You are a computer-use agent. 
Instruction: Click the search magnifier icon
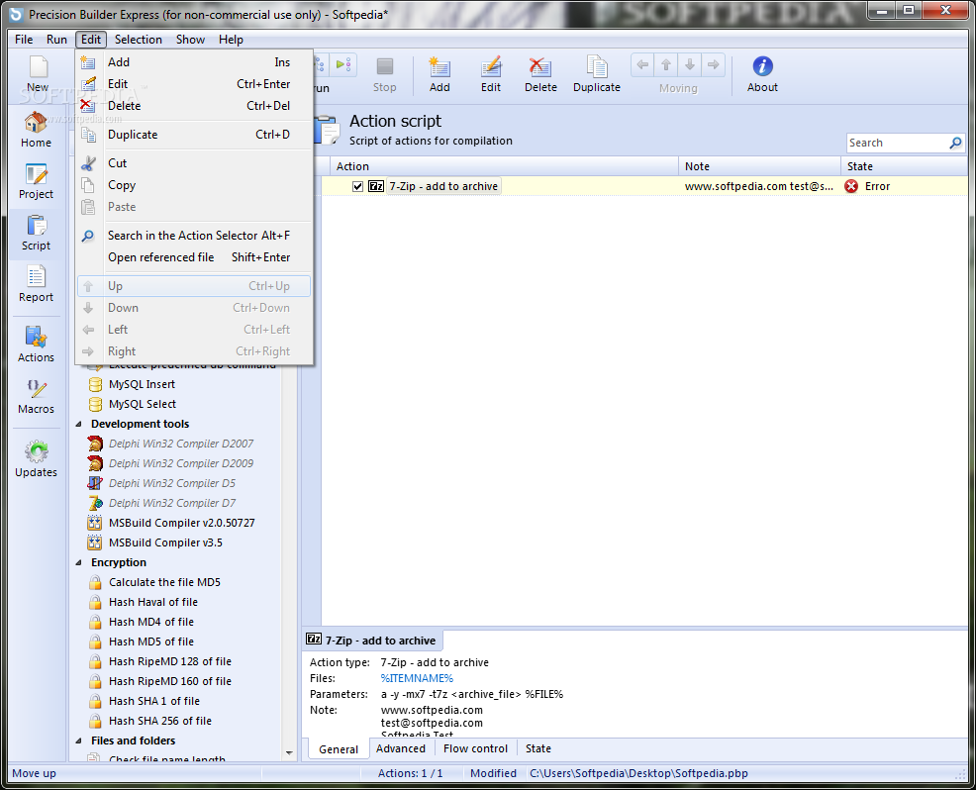955,144
